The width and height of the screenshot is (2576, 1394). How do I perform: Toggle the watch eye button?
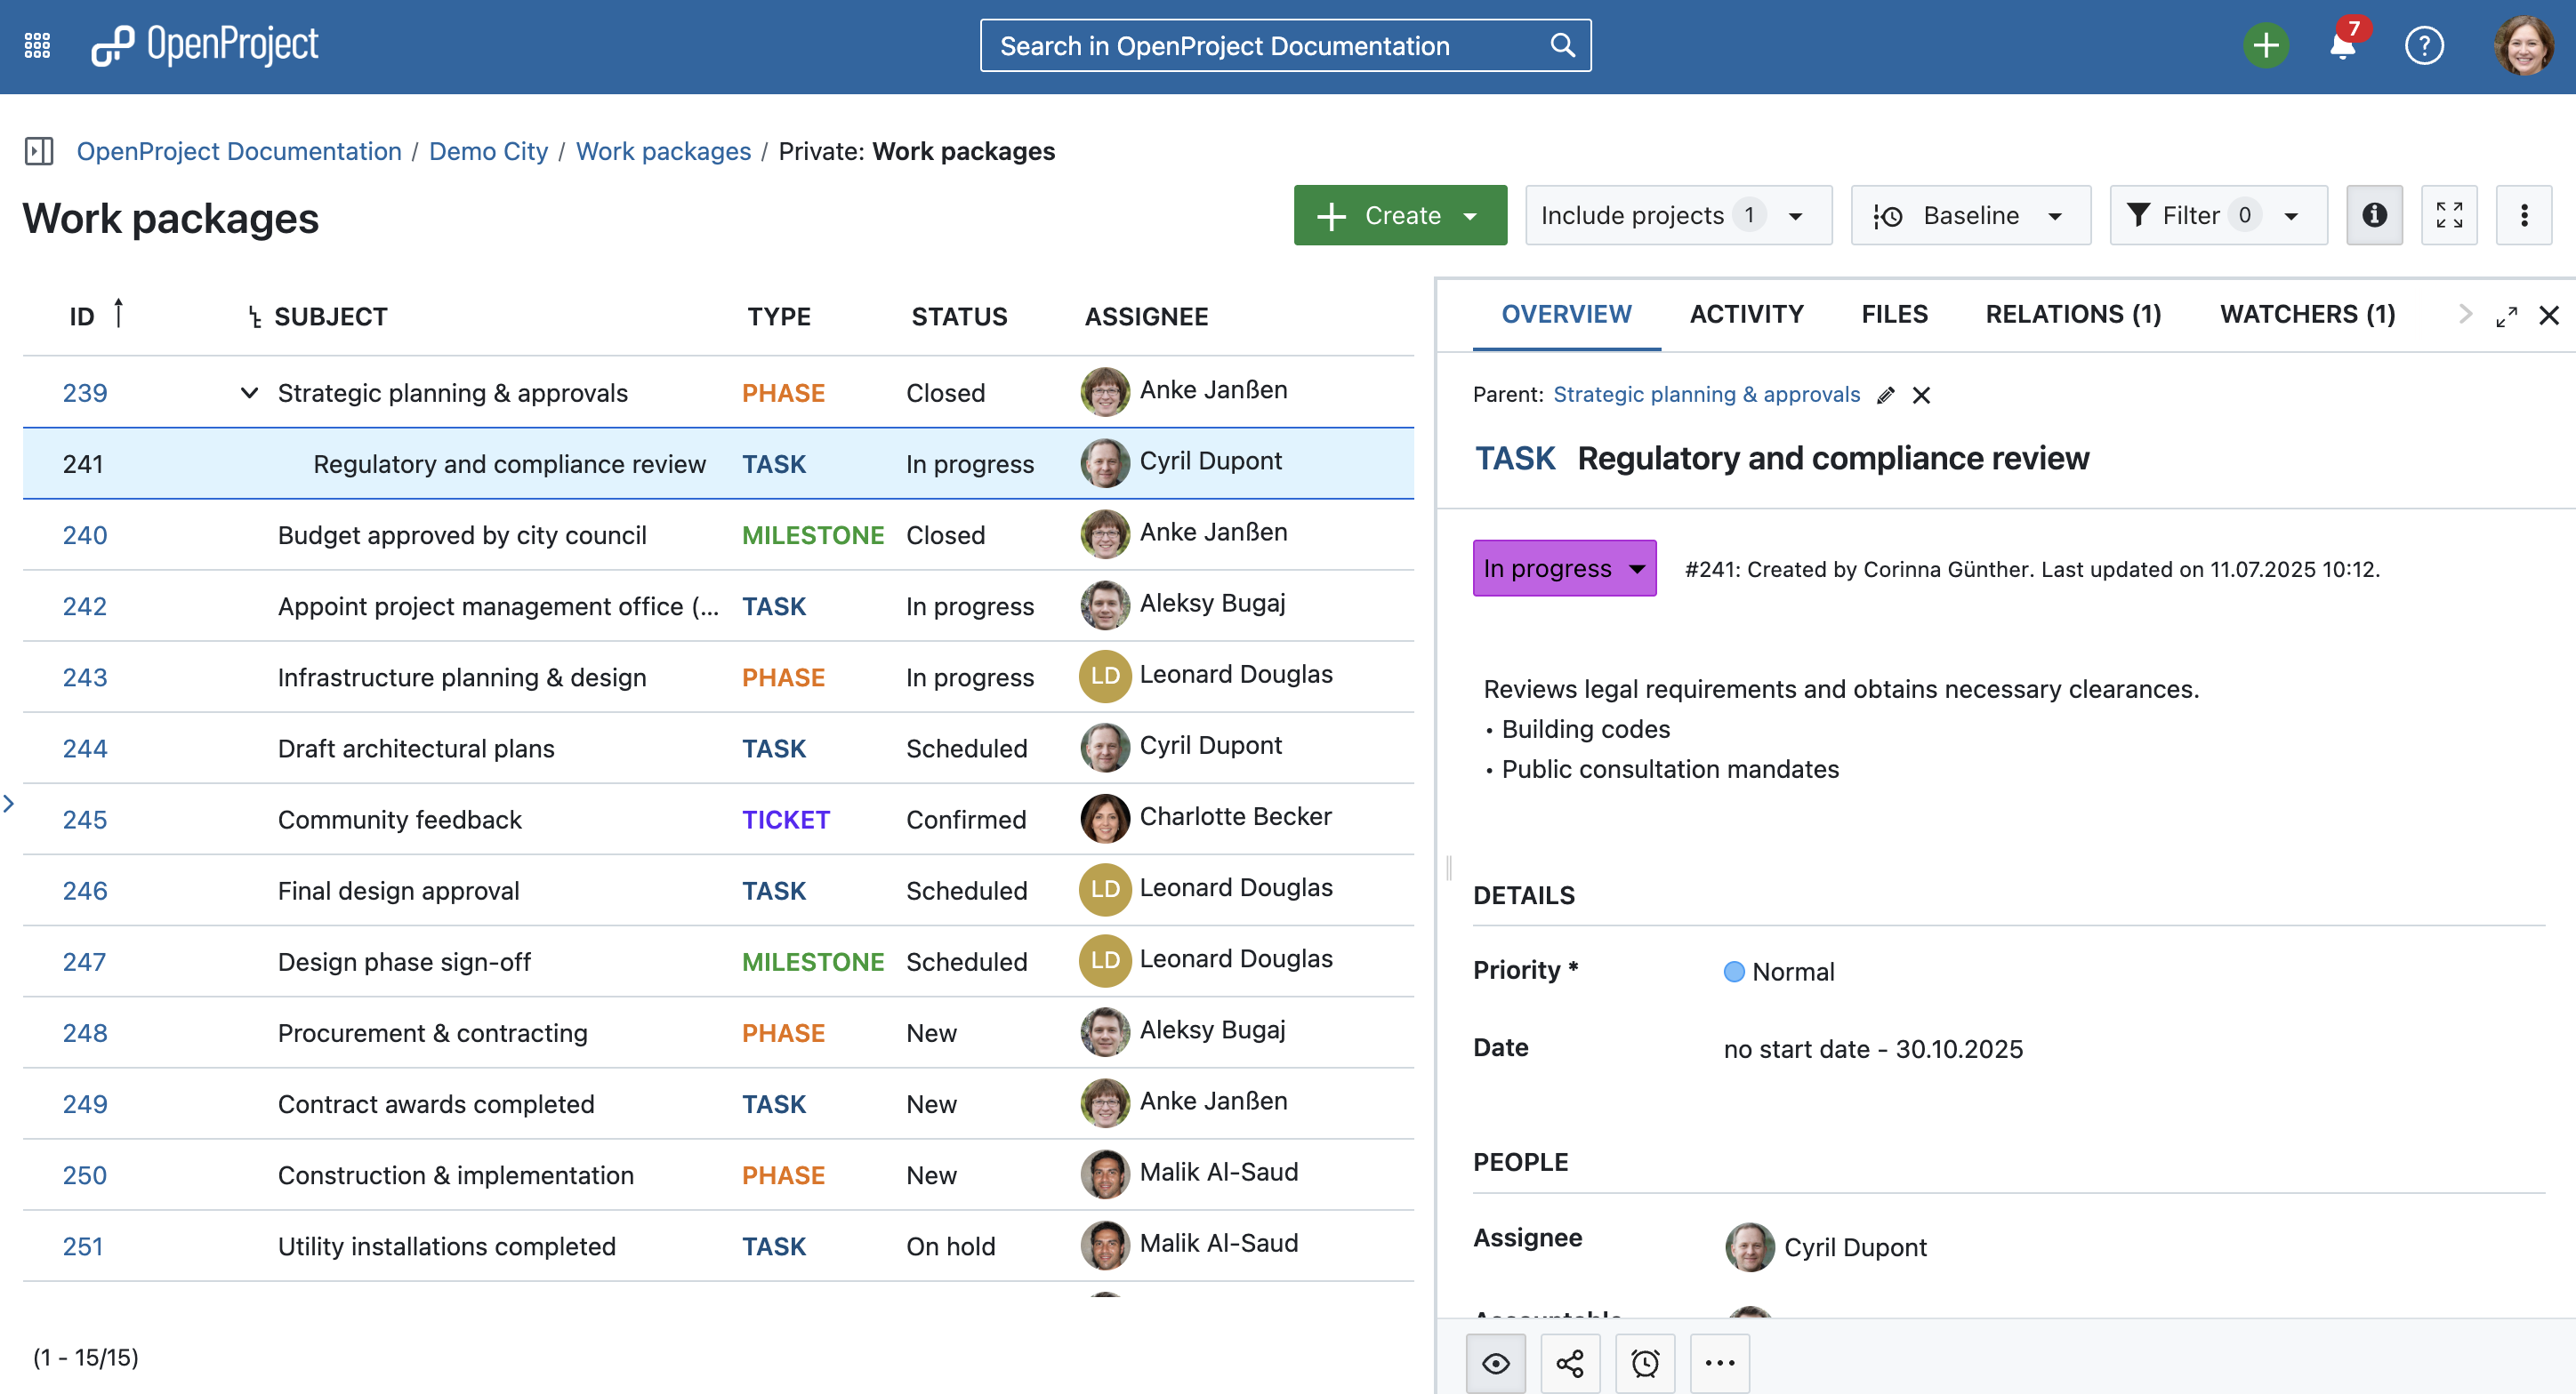(1495, 1363)
